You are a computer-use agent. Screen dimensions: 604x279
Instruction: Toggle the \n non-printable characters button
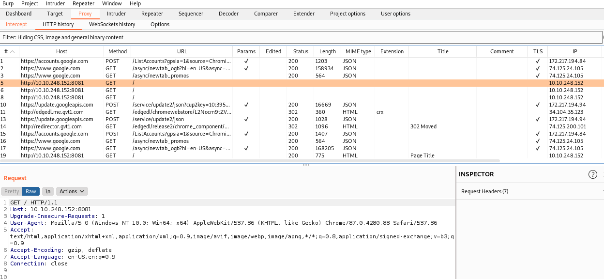[48, 191]
